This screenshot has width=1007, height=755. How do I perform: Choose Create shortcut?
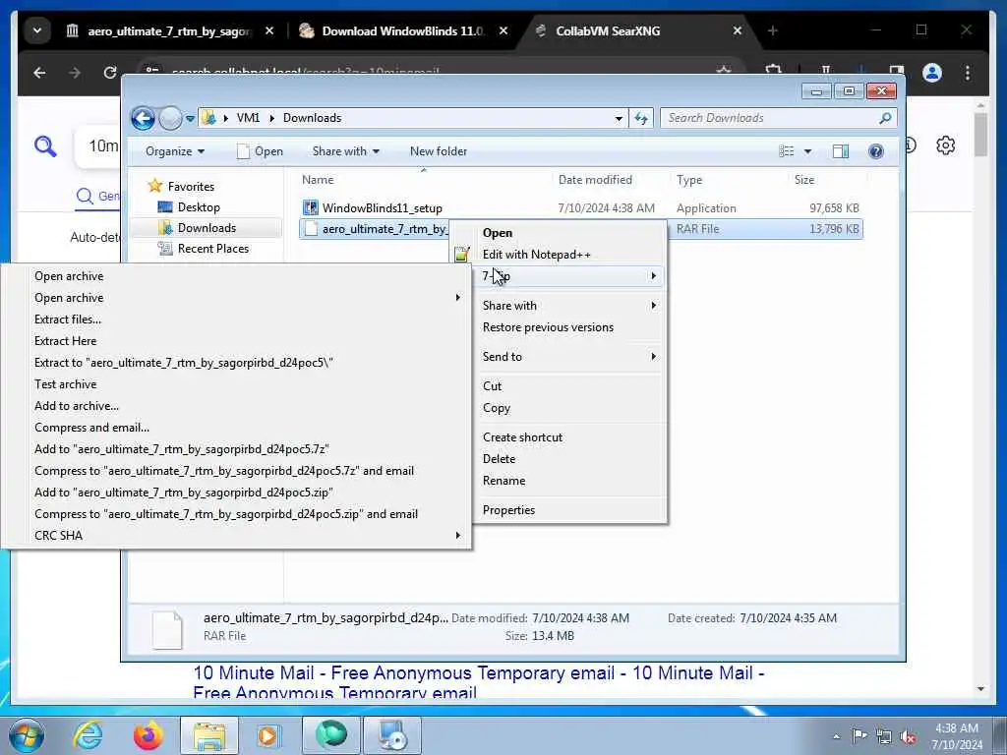point(559,437)
